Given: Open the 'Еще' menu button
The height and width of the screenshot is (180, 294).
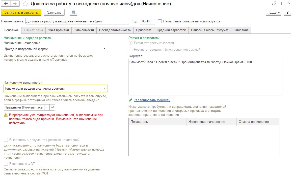Looking at the screenshot, I should pyautogui.click(x=275, y=12).
